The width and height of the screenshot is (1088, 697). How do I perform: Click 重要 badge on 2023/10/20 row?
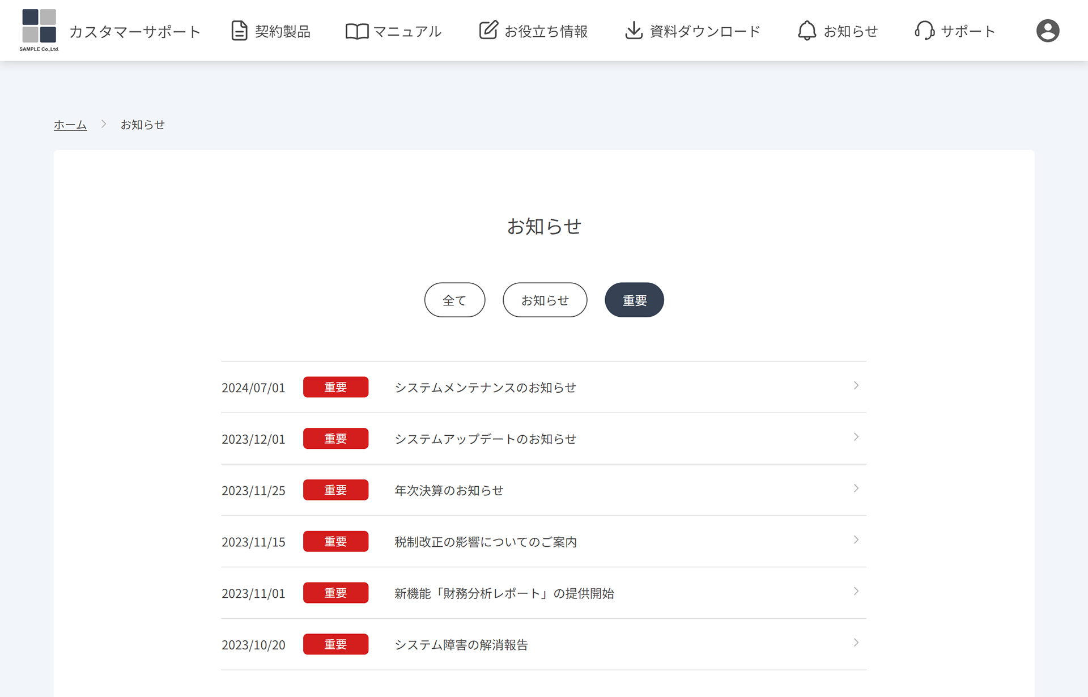coord(335,644)
